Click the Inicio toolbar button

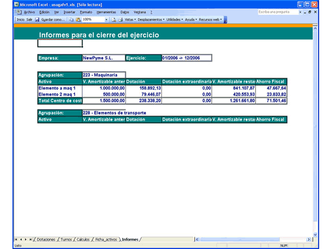pyautogui.click(x=20, y=20)
